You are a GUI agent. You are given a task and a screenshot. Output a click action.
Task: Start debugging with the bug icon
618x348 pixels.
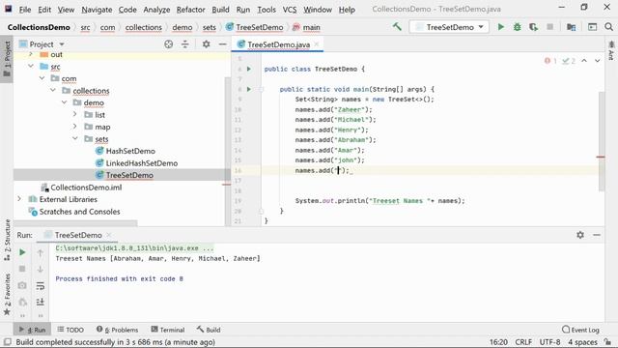pyautogui.click(x=518, y=27)
